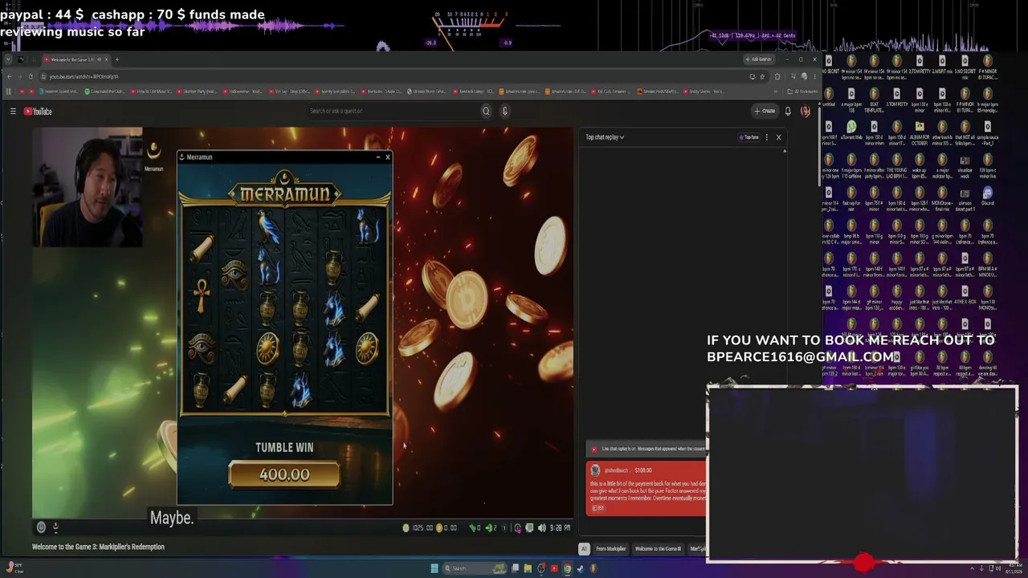This screenshot has height=578, width=1028.
Task: Bookmark this page with the star icon
Action: [x=762, y=76]
